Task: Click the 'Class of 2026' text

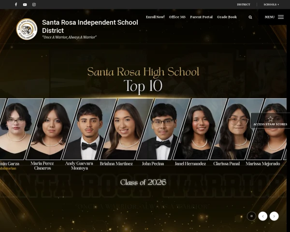Action: point(143,182)
